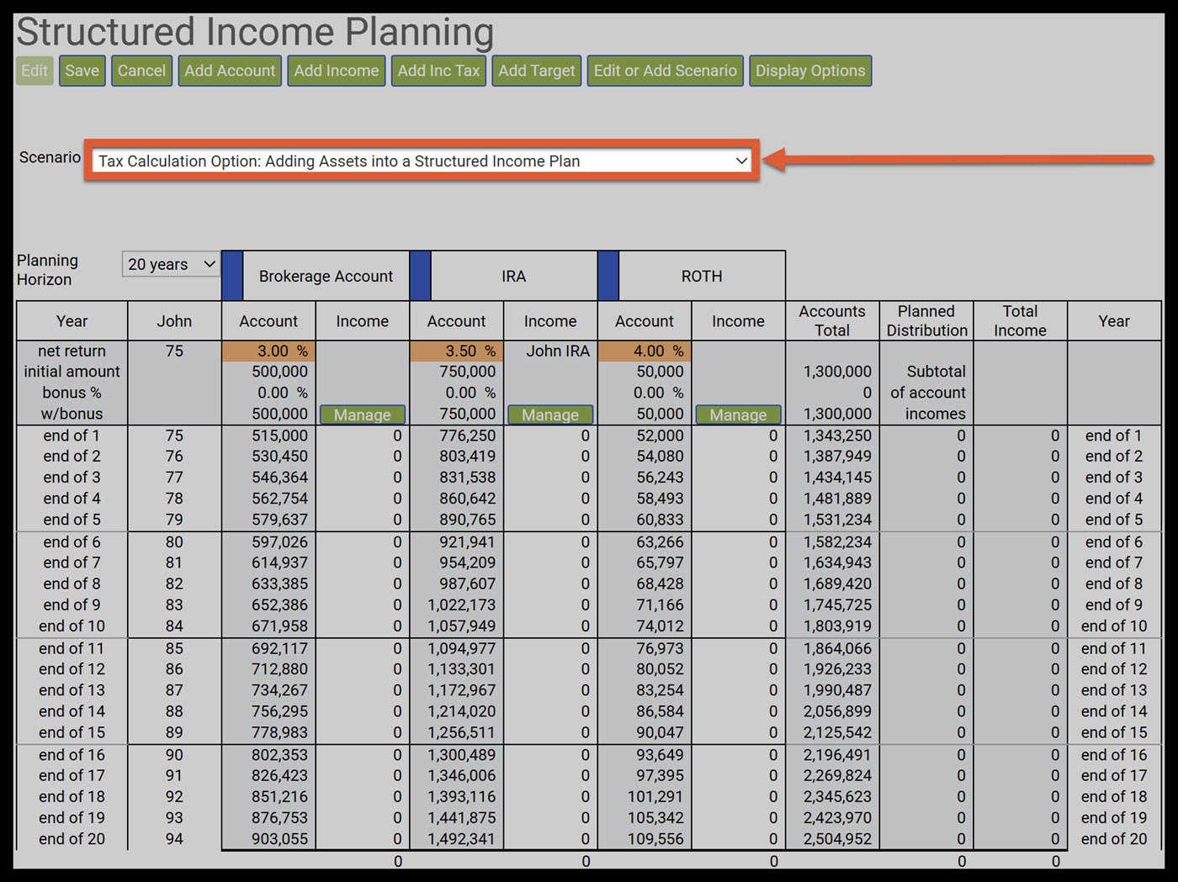Image resolution: width=1178 pixels, height=882 pixels.
Task: Click John's age 80 cell
Action: click(x=174, y=542)
